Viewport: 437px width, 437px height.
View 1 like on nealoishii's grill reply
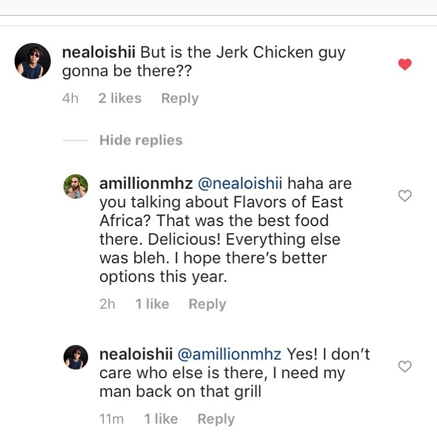click(161, 419)
